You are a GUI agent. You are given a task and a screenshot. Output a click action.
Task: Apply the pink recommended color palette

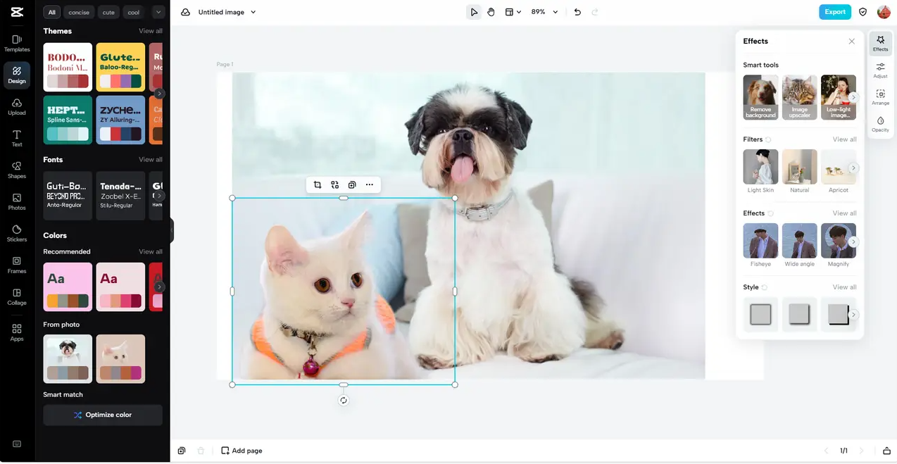(x=68, y=287)
